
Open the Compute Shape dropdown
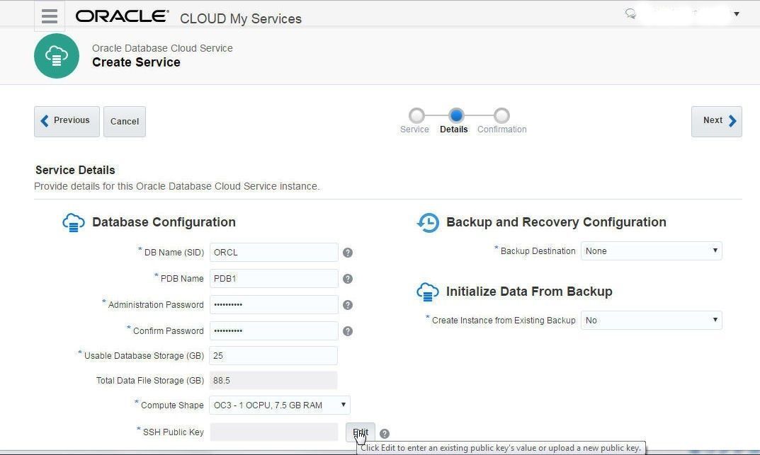tap(280, 405)
